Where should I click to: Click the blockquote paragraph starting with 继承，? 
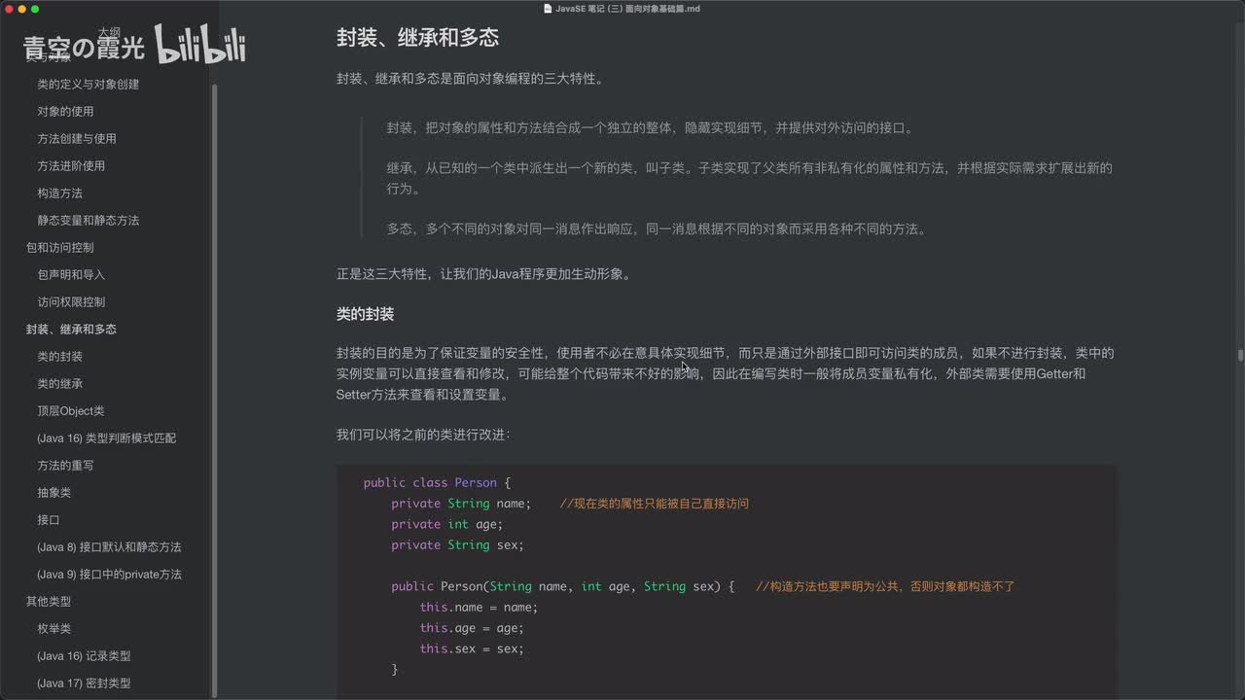(749, 178)
